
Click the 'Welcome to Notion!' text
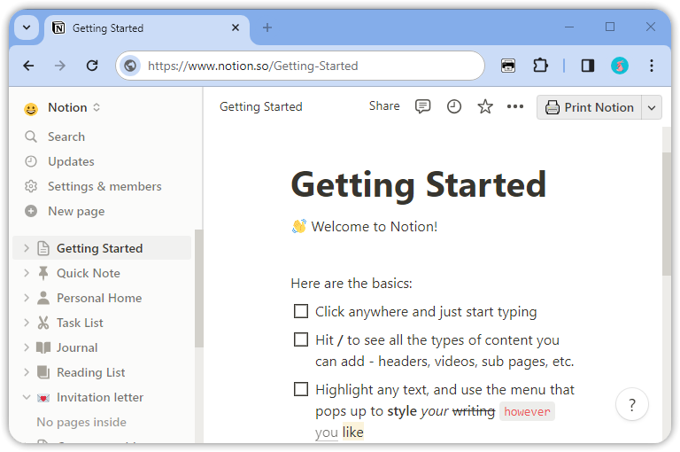[x=375, y=227]
